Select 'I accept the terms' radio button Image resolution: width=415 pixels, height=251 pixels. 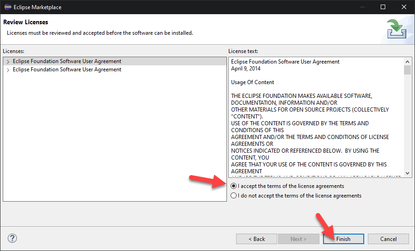click(233, 186)
